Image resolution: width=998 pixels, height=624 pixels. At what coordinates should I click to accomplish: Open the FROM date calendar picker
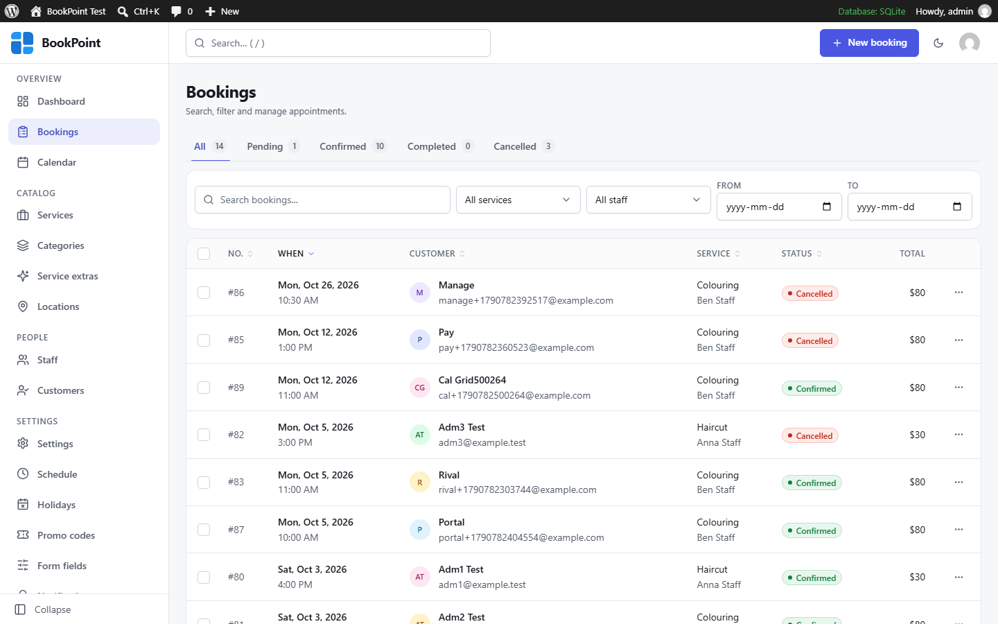click(x=827, y=207)
